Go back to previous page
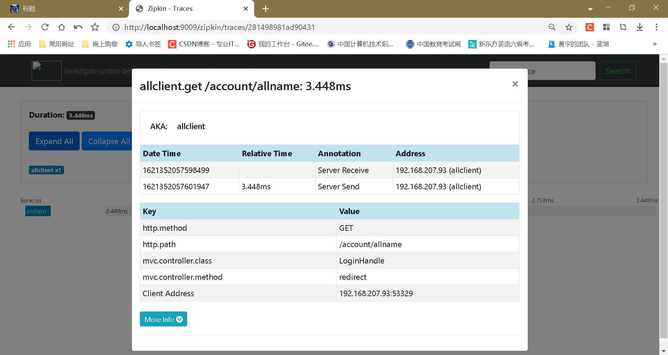Image resolution: width=668 pixels, height=355 pixels. [x=11, y=27]
